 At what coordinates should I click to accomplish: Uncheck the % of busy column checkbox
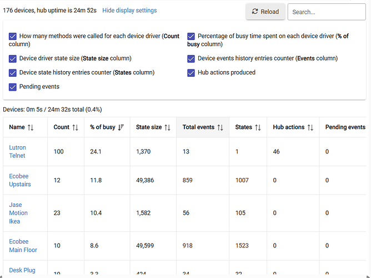pos(191,36)
